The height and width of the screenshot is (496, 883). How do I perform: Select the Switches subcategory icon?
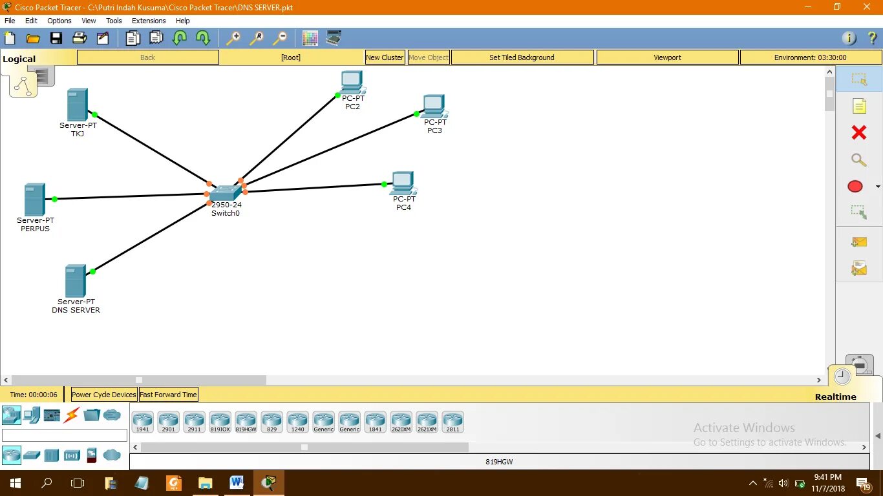tap(32, 455)
